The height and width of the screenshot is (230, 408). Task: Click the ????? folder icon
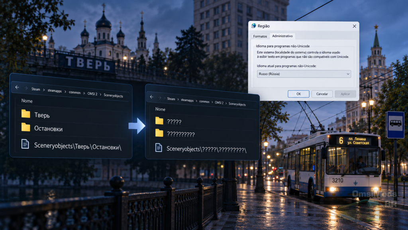pos(159,121)
